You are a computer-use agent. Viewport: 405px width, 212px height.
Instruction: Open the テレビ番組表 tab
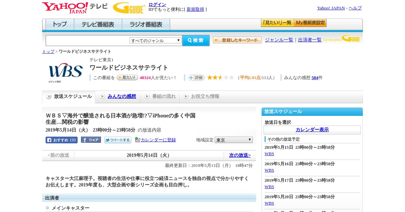point(98,24)
